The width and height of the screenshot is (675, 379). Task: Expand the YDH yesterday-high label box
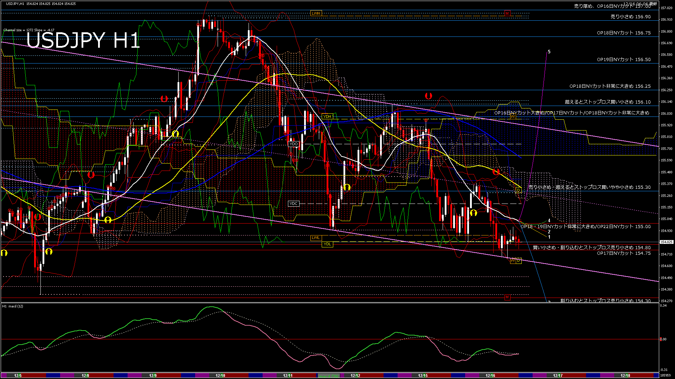coord(328,116)
